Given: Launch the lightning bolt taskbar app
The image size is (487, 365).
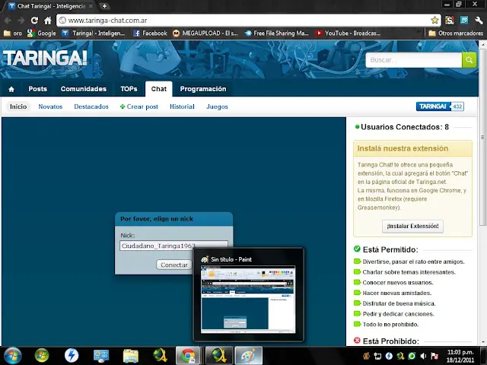Looking at the screenshot, I should point(72,356).
